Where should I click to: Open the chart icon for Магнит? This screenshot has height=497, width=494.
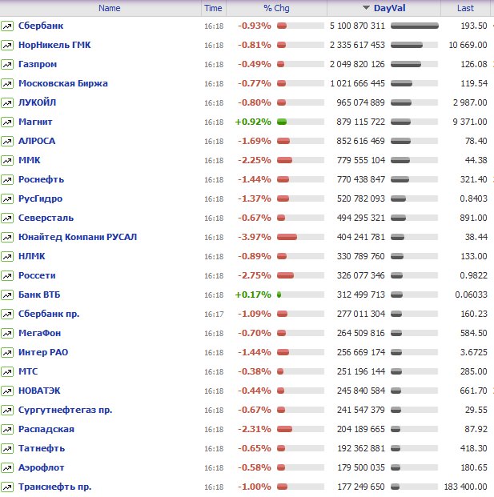(7, 122)
